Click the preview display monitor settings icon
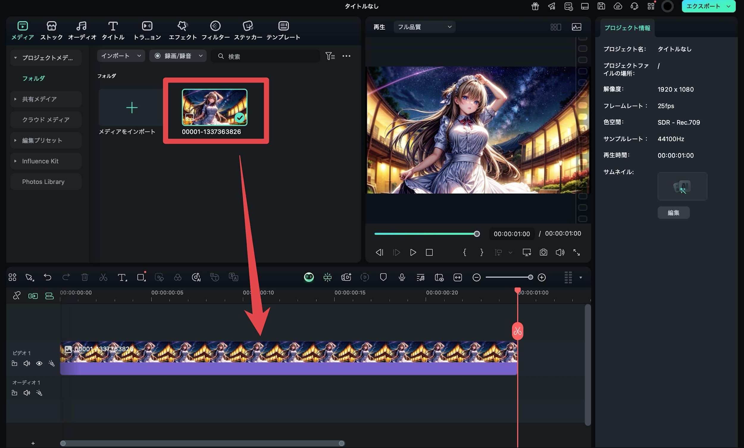The width and height of the screenshot is (744, 448). pyautogui.click(x=527, y=252)
